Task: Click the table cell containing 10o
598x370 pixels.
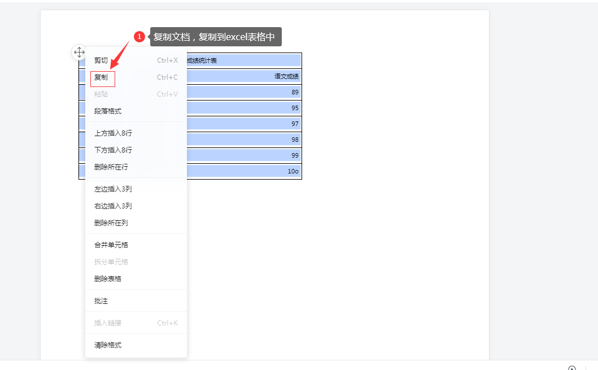Action: tap(244, 171)
